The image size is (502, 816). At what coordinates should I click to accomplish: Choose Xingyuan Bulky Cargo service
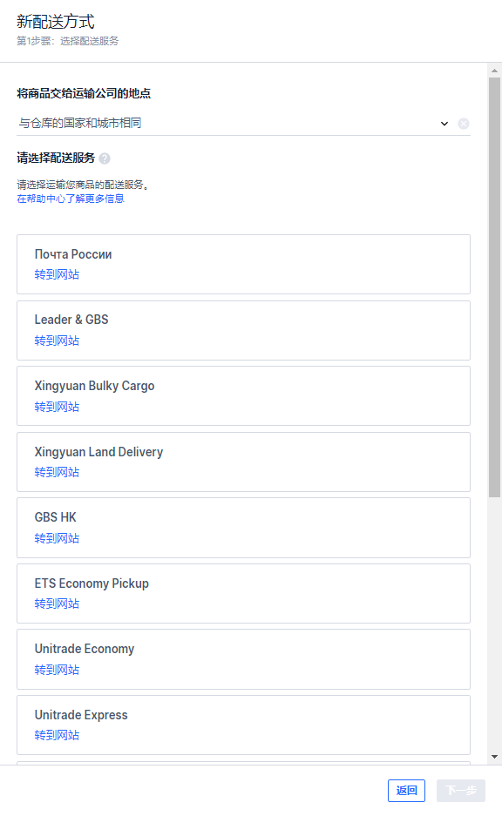(x=243, y=396)
